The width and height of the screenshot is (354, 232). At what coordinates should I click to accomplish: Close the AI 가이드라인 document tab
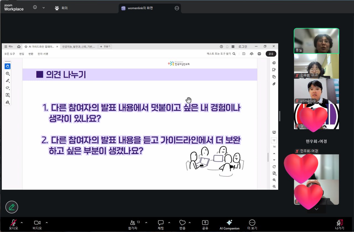point(57,47)
